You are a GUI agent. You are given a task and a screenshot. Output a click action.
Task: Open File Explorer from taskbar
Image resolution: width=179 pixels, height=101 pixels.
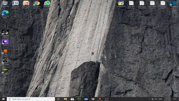tap(65, 99)
